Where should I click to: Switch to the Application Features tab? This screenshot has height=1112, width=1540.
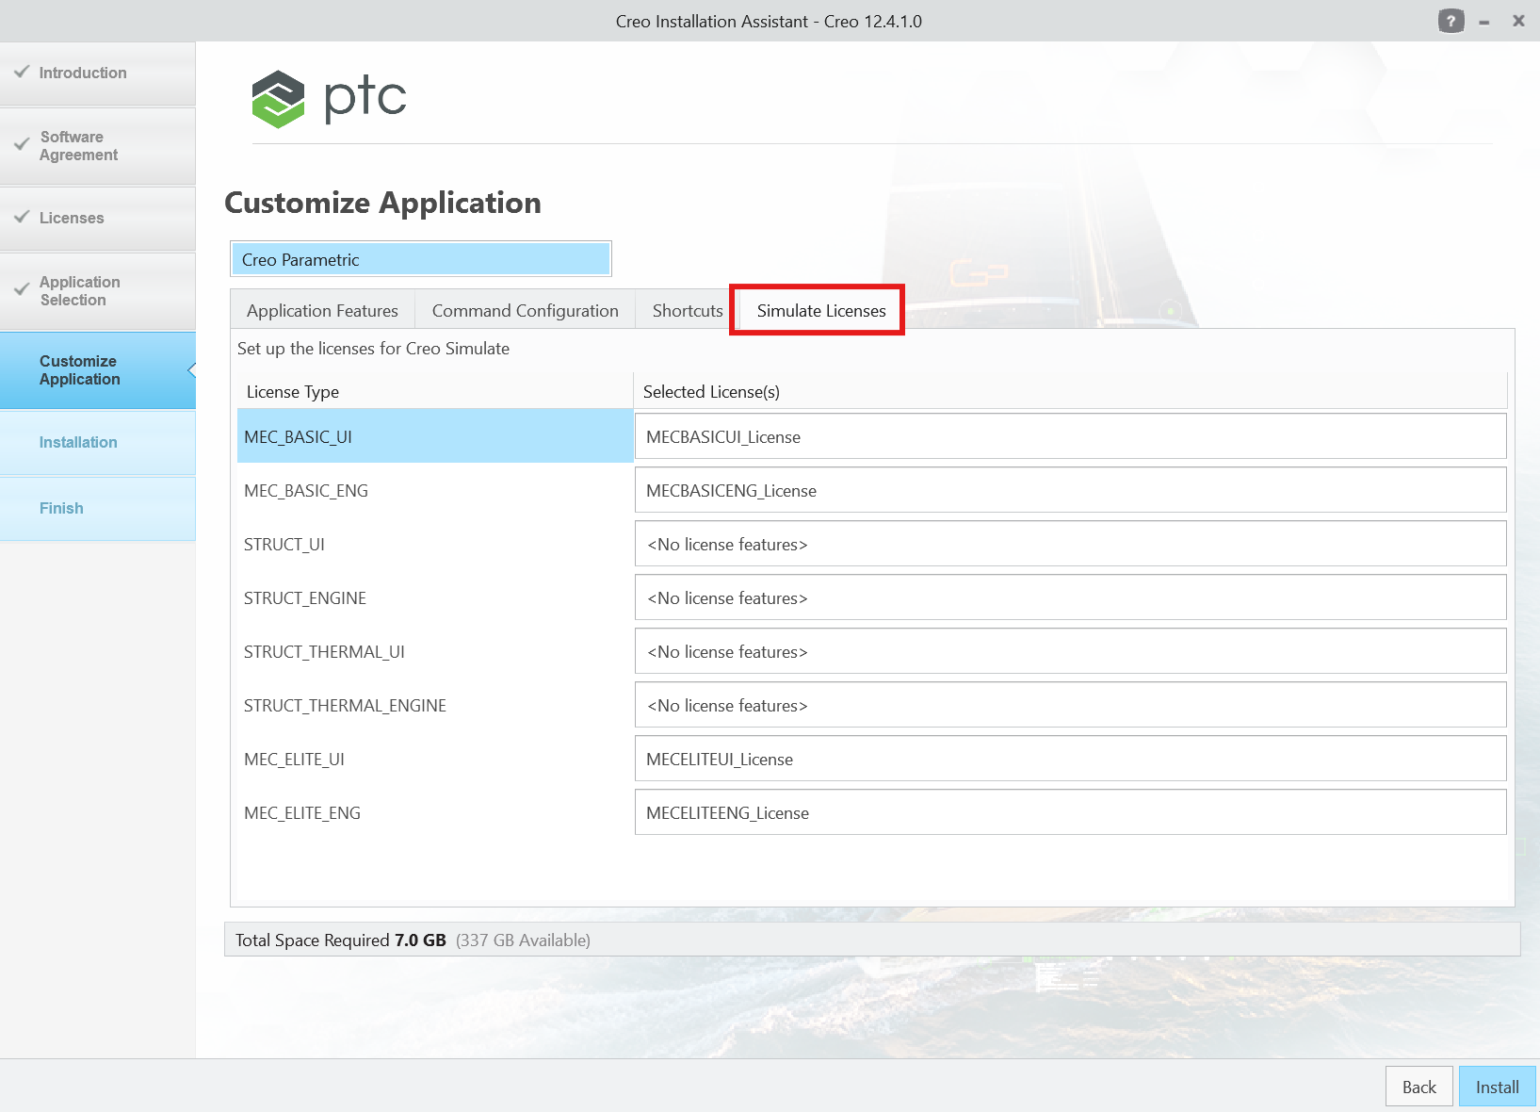click(322, 310)
